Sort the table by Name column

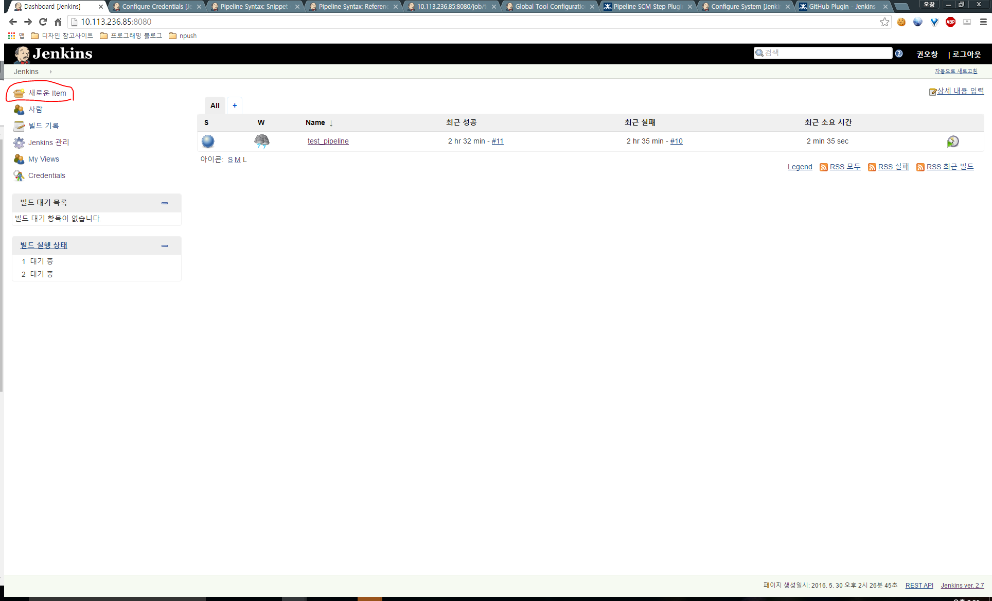tap(315, 122)
